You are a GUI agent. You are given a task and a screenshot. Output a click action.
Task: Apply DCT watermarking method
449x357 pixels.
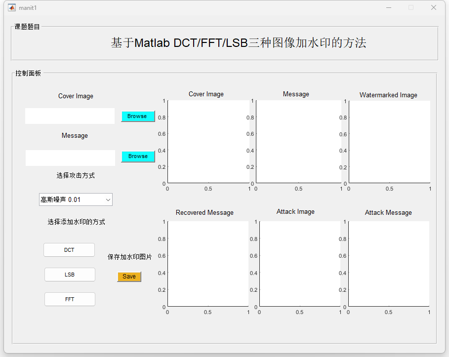coord(69,250)
